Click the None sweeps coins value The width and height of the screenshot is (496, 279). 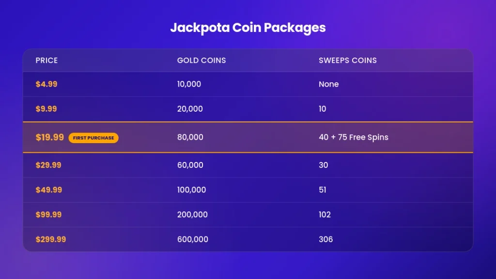pyautogui.click(x=329, y=84)
